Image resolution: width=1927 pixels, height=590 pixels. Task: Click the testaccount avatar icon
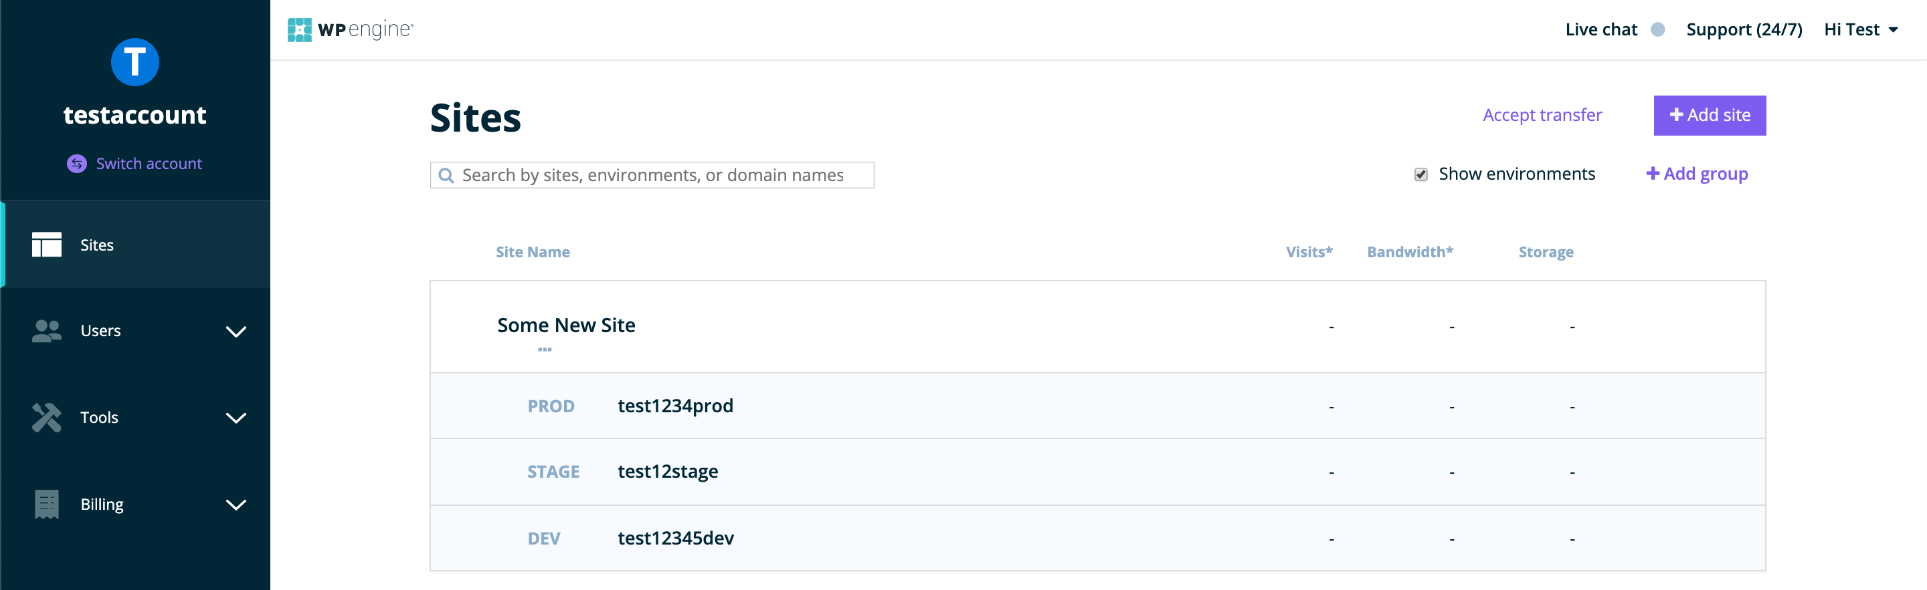pyautogui.click(x=134, y=62)
